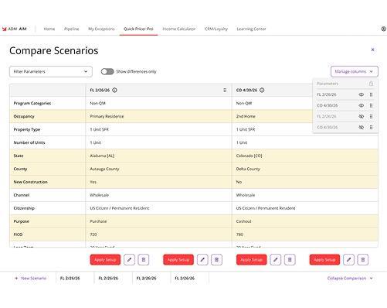
Task: Close the Compare Scenarios view with X
Action: (372, 50)
